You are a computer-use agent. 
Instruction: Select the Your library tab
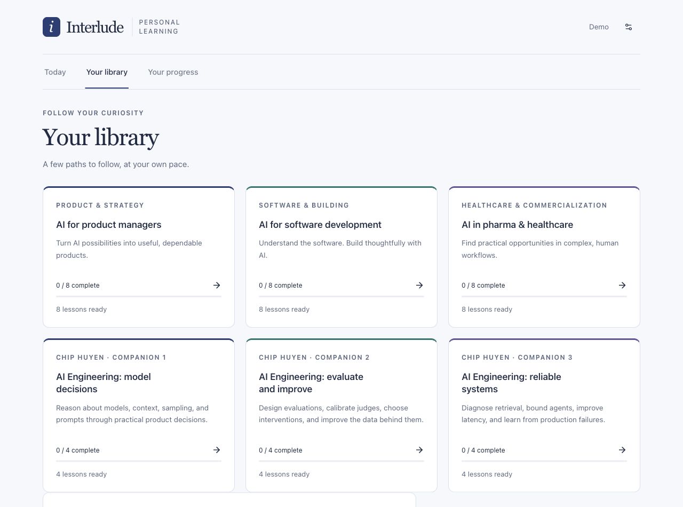pos(107,72)
